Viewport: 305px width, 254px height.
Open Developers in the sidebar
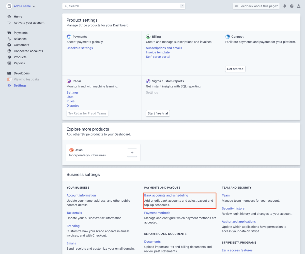(x=22, y=73)
